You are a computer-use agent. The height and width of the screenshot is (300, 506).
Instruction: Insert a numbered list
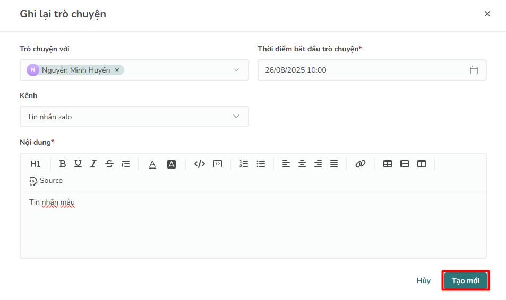click(x=244, y=164)
